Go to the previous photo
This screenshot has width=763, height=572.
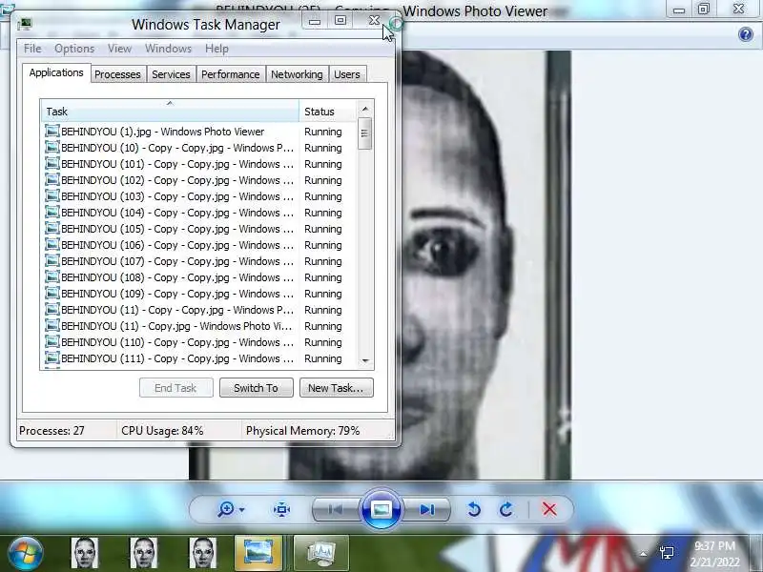335,509
